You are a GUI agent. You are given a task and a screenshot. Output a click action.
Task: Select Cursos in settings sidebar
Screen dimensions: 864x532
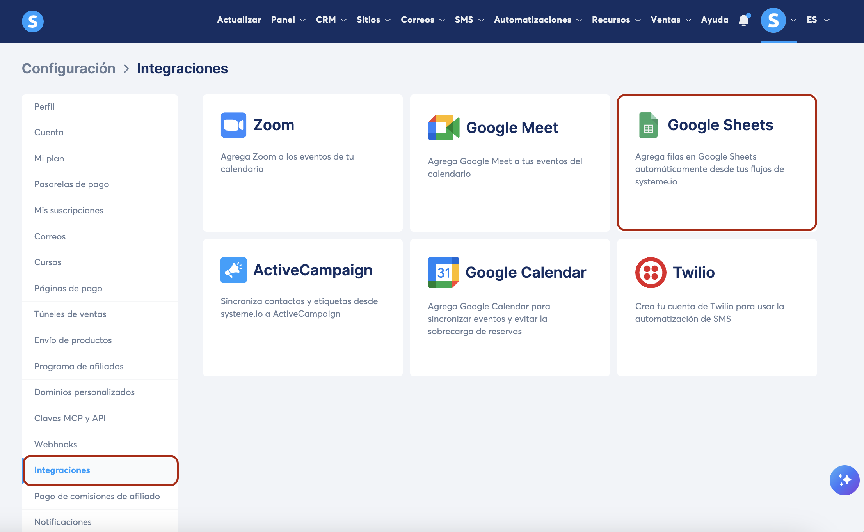(x=100, y=262)
